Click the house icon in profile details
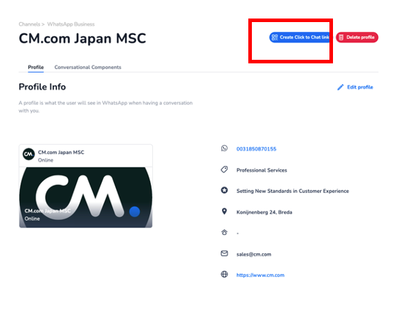 point(224,232)
